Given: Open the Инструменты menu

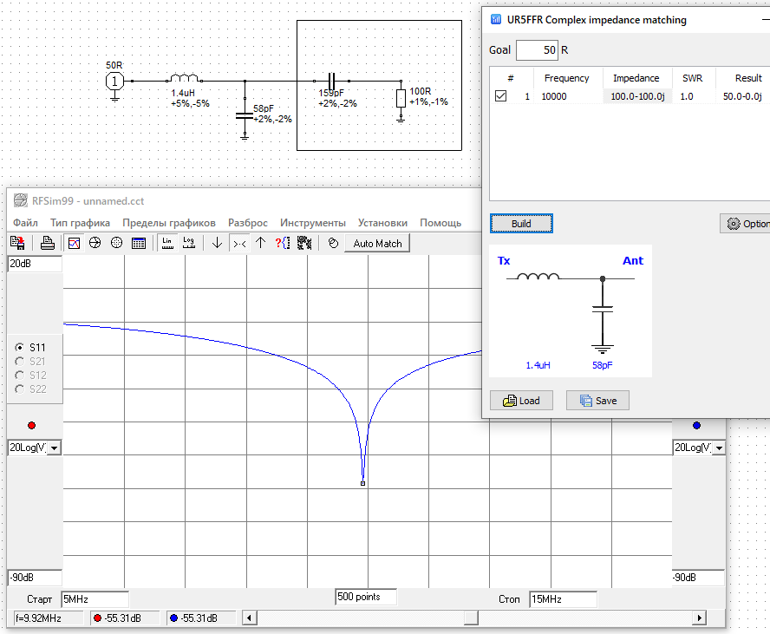Looking at the screenshot, I should (312, 223).
